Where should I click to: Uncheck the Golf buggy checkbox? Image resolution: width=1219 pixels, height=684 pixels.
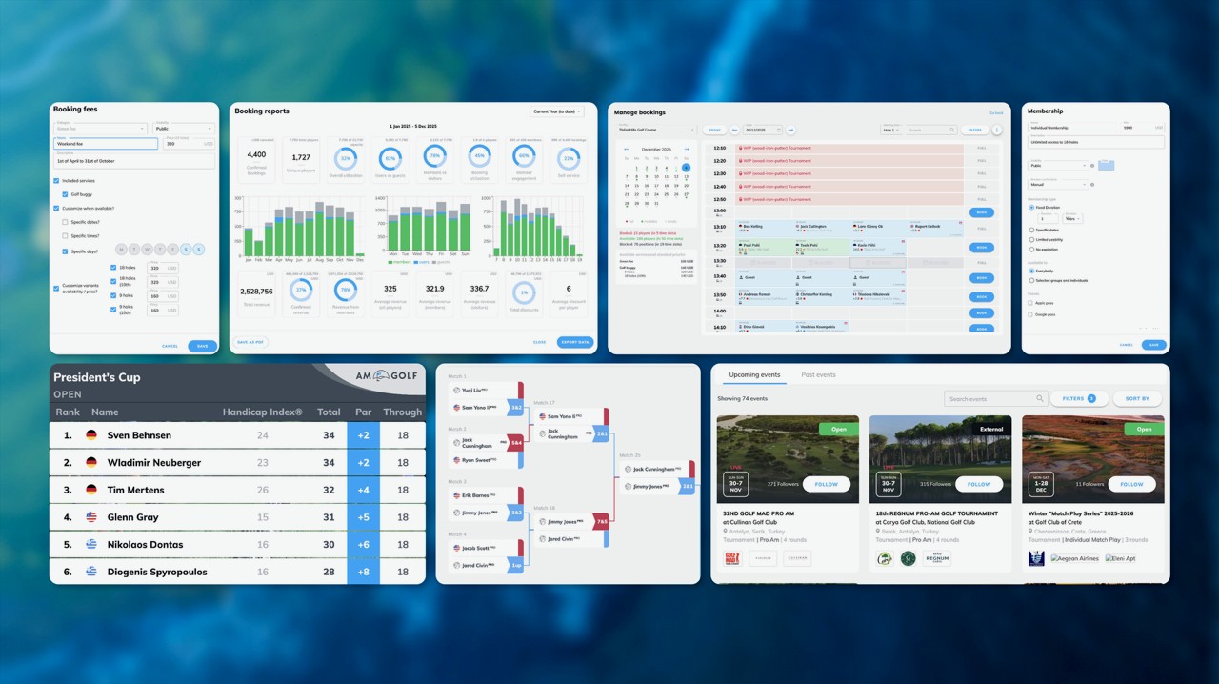(65, 194)
